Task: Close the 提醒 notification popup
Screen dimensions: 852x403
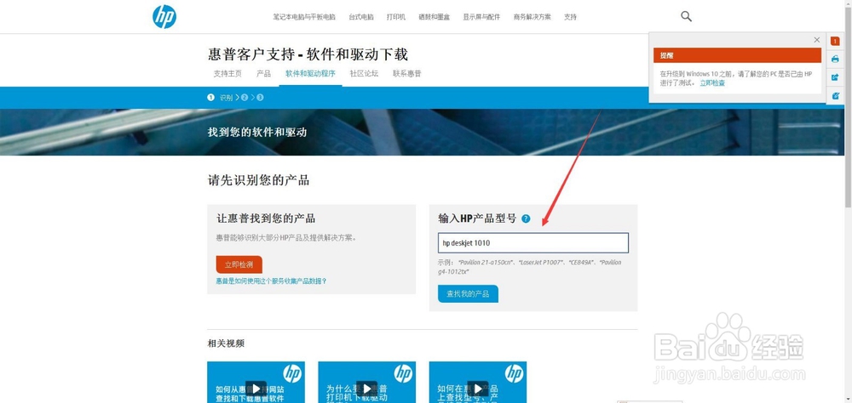Action: [x=817, y=40]
